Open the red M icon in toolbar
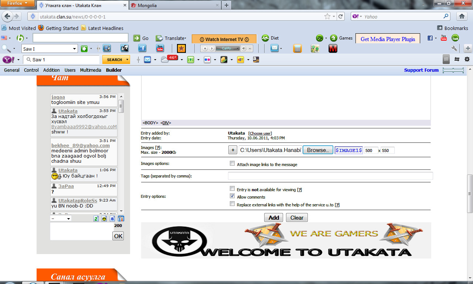Viewport: 473px width, 284px height. pyautogui.click(x=333, y=48)
